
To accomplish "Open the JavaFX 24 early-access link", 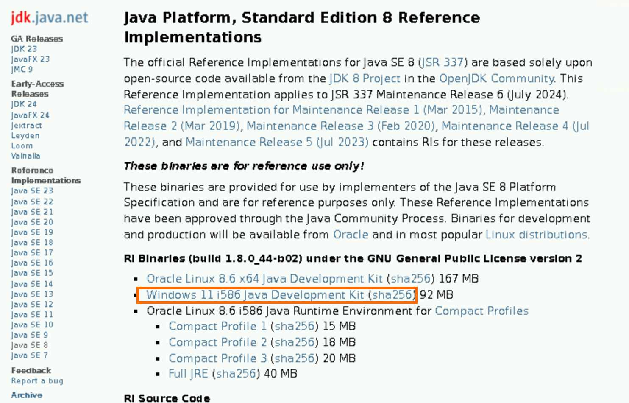I will pos(30,115).
